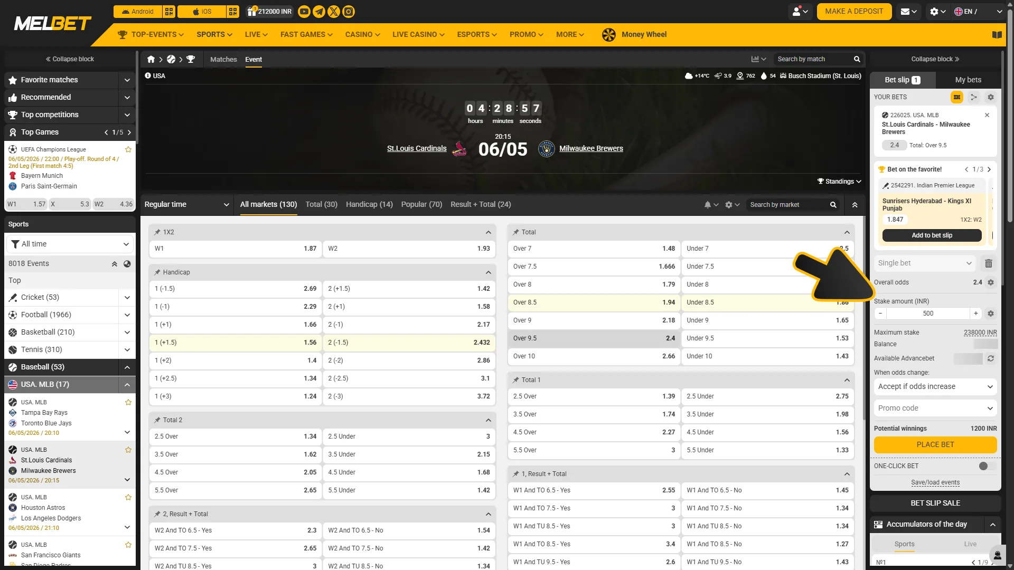Open the Regular time dropdown
The image size is (1014, 570).
[x=187, y=205]
